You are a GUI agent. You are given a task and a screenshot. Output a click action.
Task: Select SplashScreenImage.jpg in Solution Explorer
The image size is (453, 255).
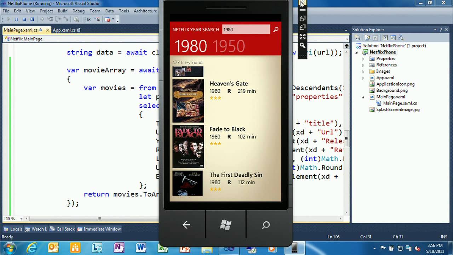point(394,109)
